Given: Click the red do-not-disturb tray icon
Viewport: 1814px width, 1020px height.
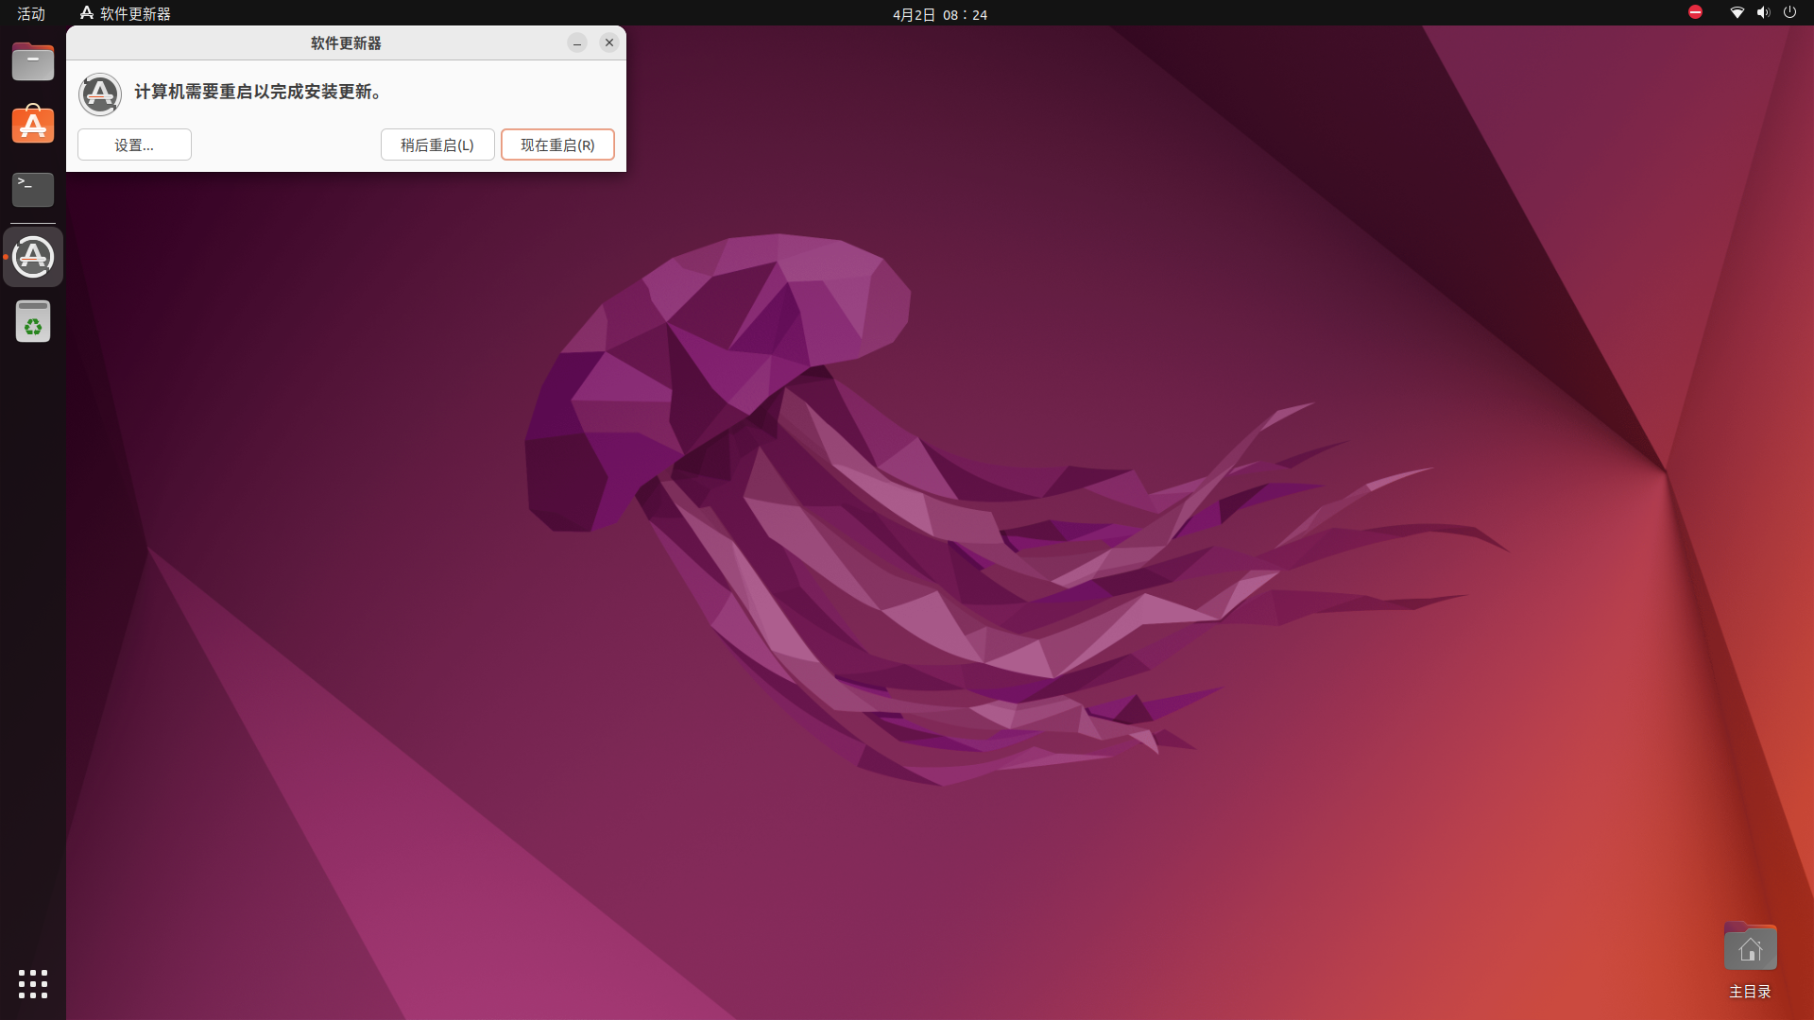Looking at the screenshot, I should (1695, 12).
